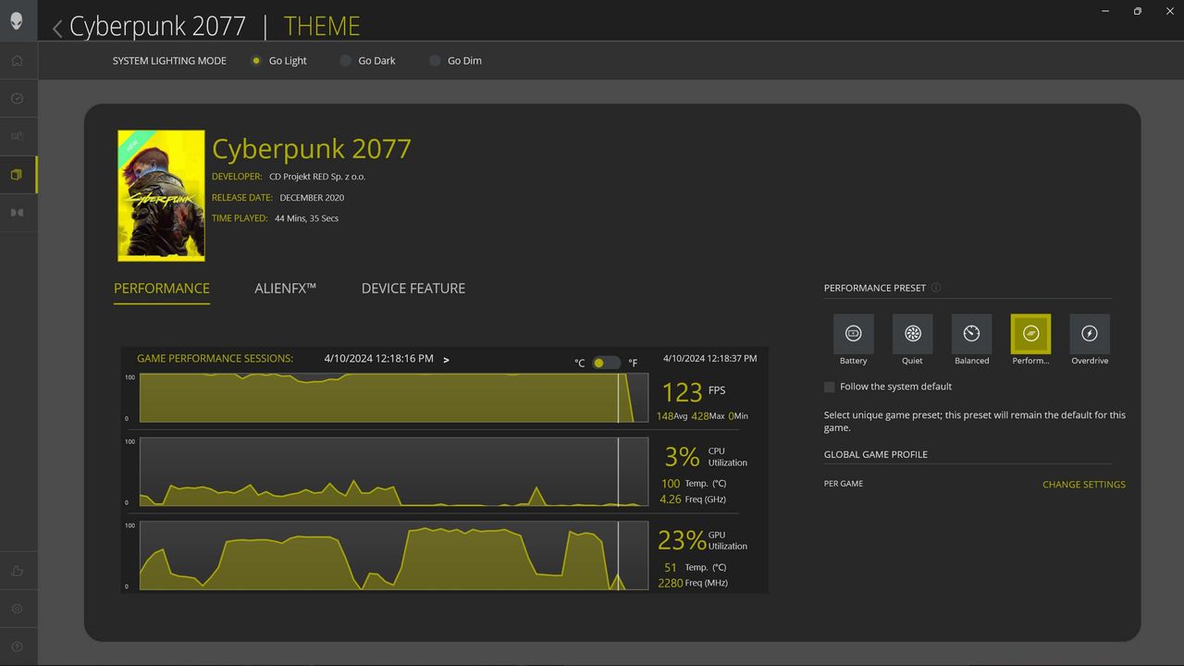Click the session end time 12:18:37 PM
The image size is (1184, 666).
click(x=709, y=359)
